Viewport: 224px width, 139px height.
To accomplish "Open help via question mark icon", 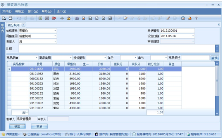I will coord(196,18).
